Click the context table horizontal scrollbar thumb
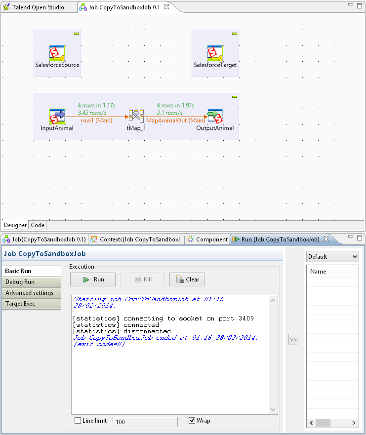Viewport: 366px width, 435px height. [x=323, y=423]
